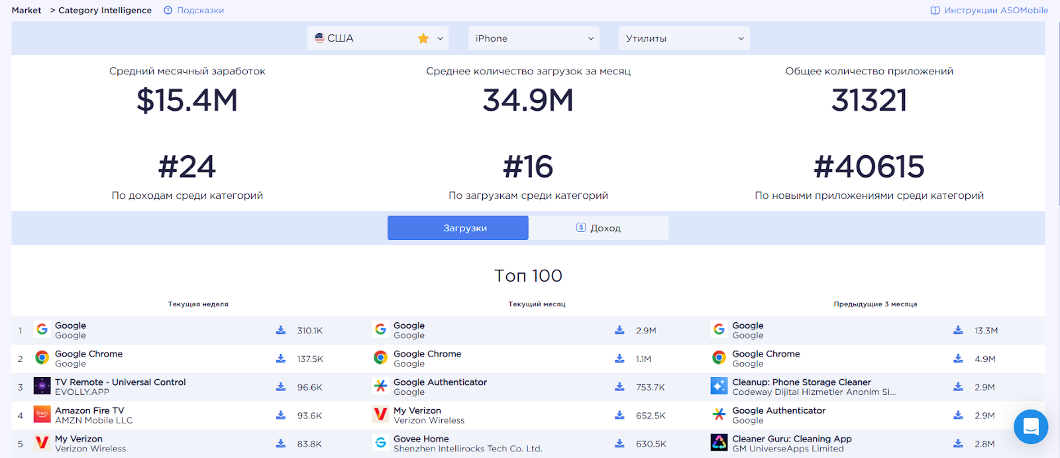Click the #24 revenue rank value
This screenshot has width=1060, height=458.
(187, 166)
